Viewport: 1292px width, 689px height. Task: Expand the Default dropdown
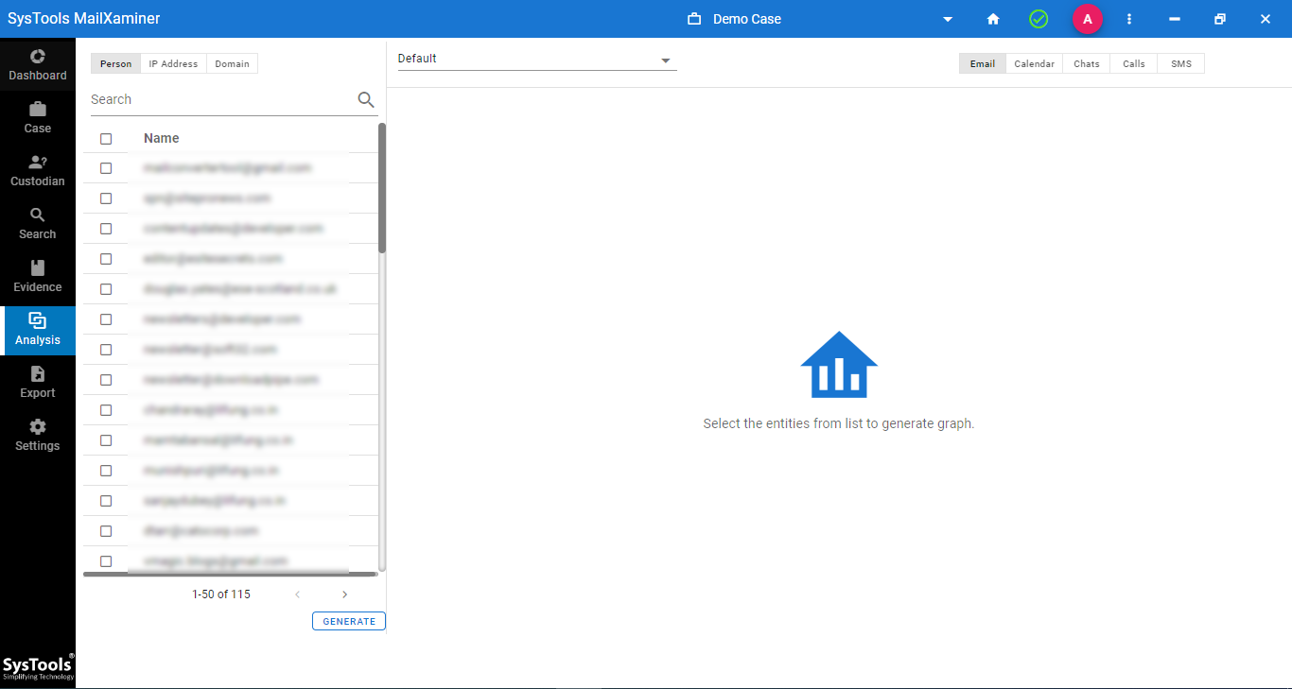tap(537, 60)
